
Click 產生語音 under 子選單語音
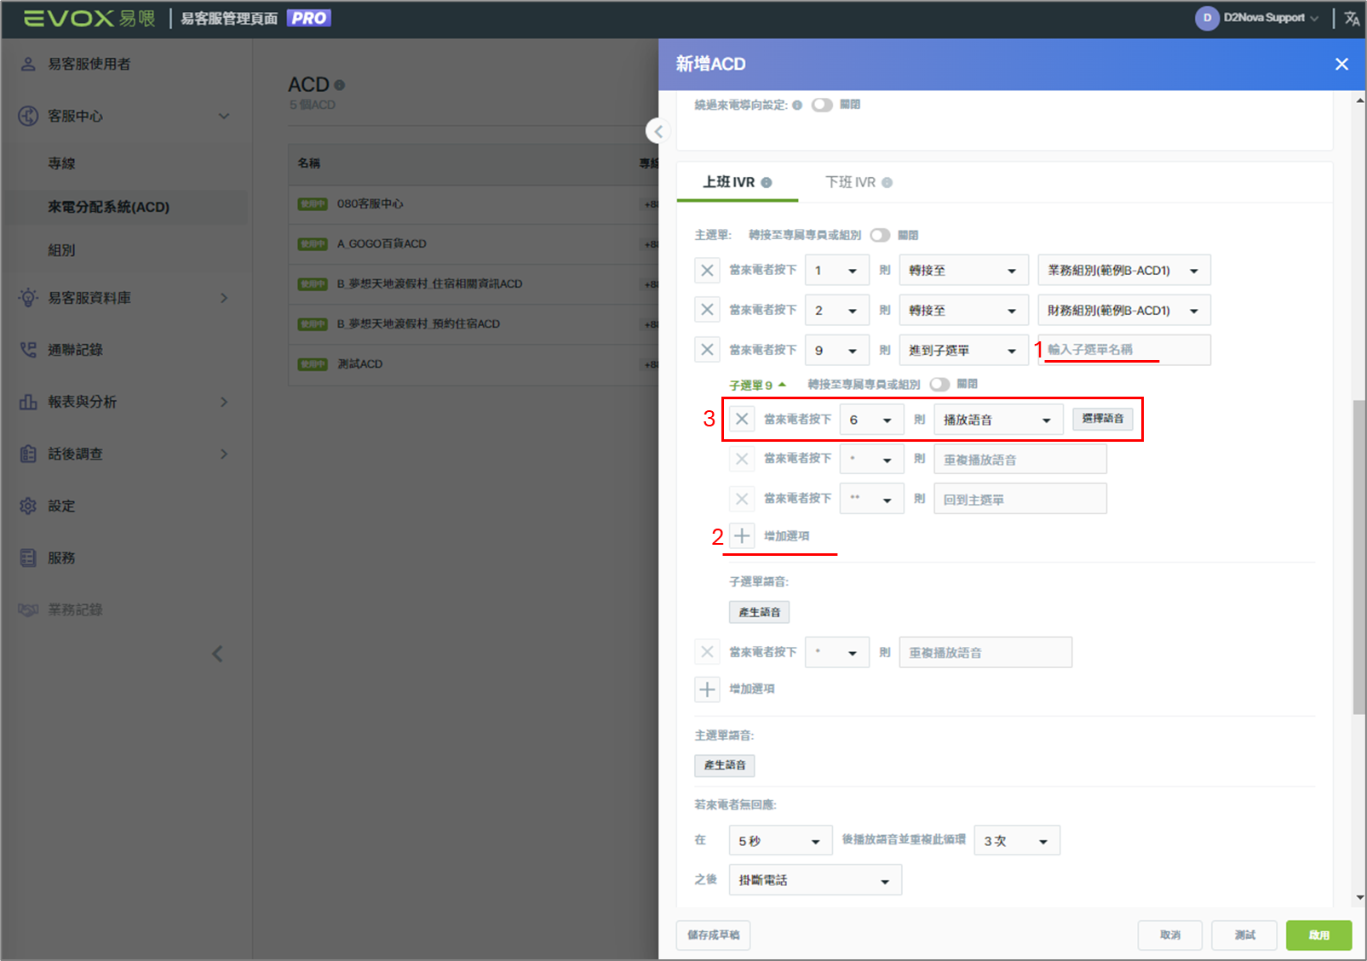(759, 612)
